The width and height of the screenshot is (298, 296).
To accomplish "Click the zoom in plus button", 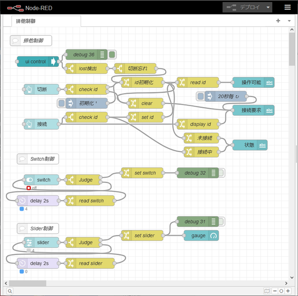I will (x=287, y=291).
